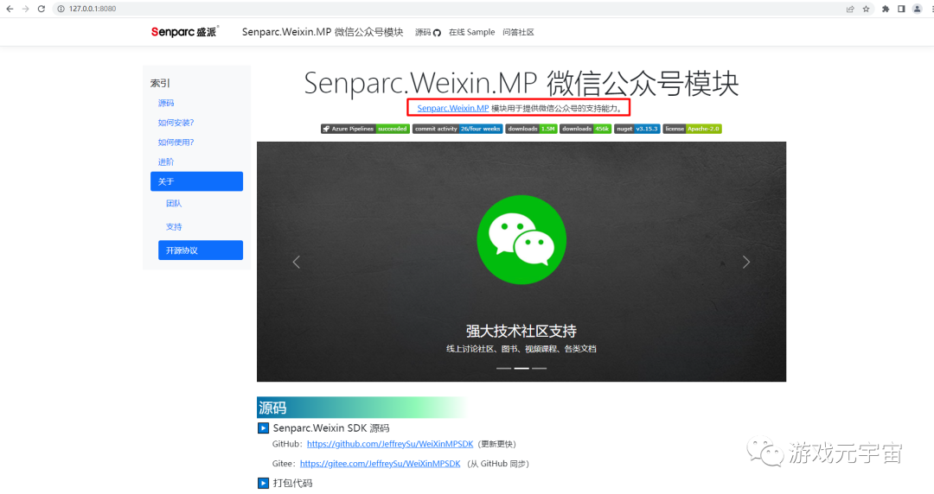934x494 pixels.
Task: Select the highlighted 开源协议 sidebar item
Action: pos(200,250)
